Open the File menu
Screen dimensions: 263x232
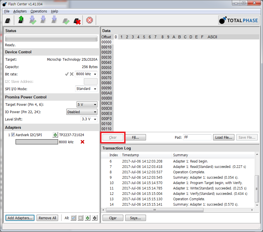point(7,11)
